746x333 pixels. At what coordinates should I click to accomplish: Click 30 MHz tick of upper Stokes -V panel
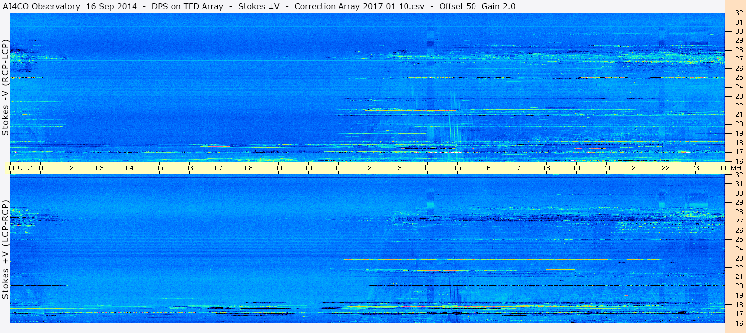[x=738, y=31]
